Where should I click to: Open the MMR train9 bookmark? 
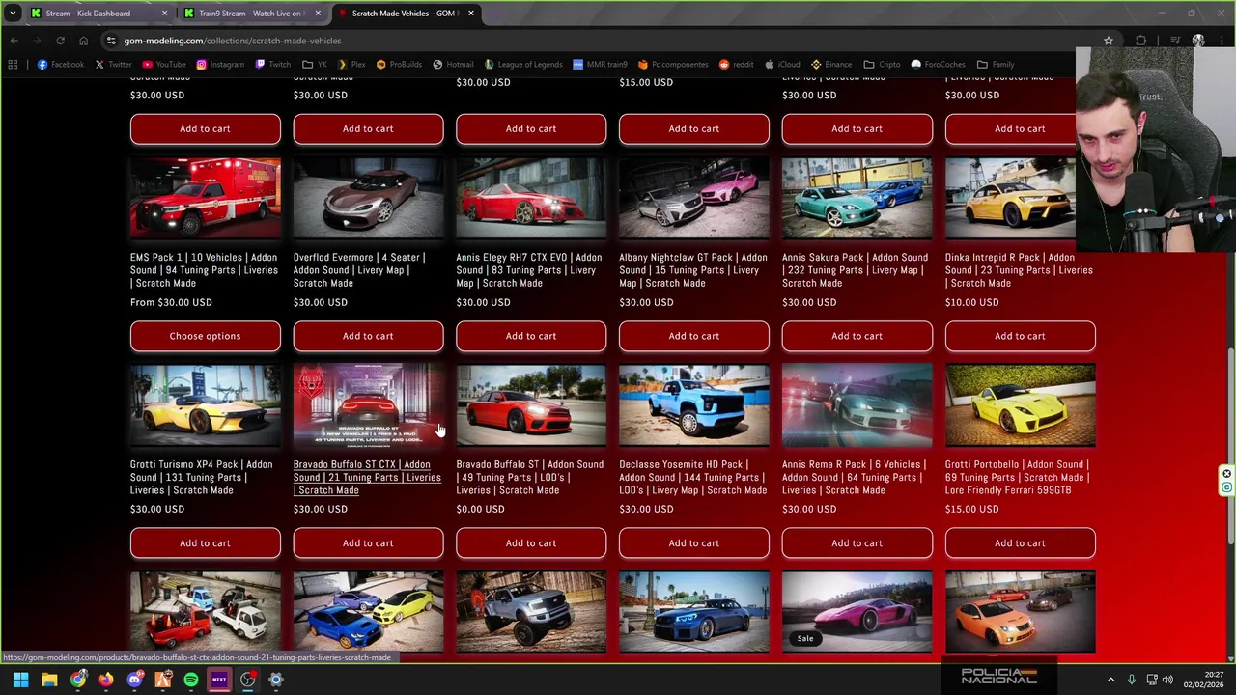[x=600, y=65]
